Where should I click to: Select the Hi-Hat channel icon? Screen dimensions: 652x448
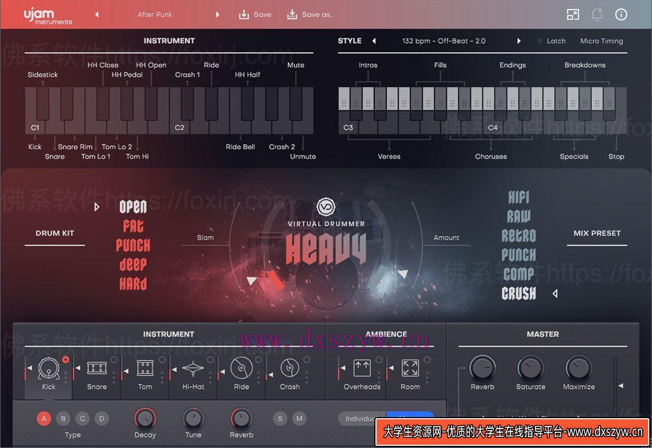tap(193, 369)
